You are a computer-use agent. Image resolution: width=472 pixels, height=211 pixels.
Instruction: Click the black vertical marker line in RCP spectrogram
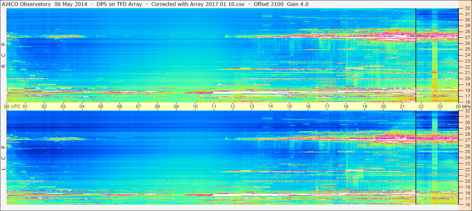416,55
